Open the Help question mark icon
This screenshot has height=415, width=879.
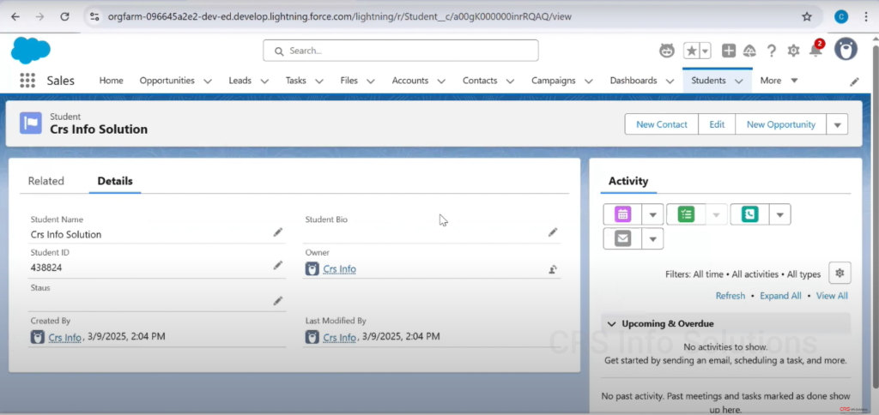[x=772, y=51]
